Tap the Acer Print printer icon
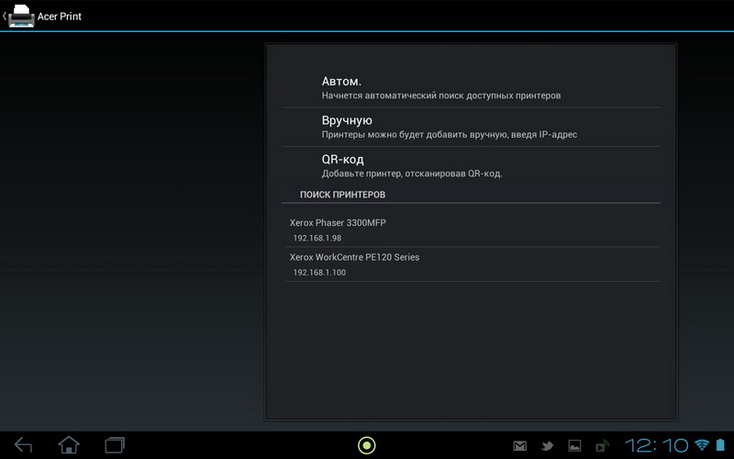Viewport: 734px width, 459px height. pyautogui.click(x=21, y=16)
